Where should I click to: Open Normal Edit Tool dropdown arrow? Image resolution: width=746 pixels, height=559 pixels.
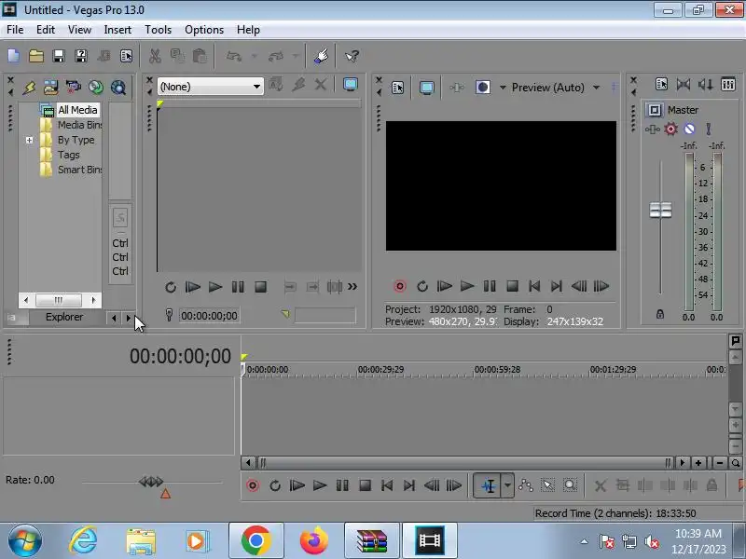click(507, 485)
